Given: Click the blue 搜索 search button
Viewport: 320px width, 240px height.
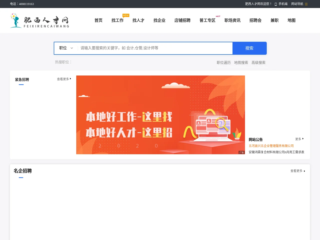Looking at the screenshot, I should pos(249,48).
